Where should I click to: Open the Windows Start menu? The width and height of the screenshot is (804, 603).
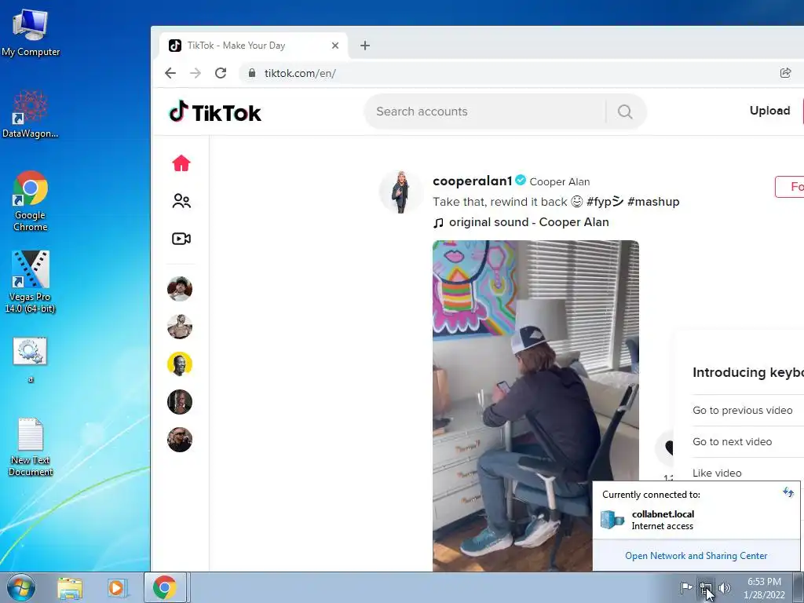(x=21, y=587)
